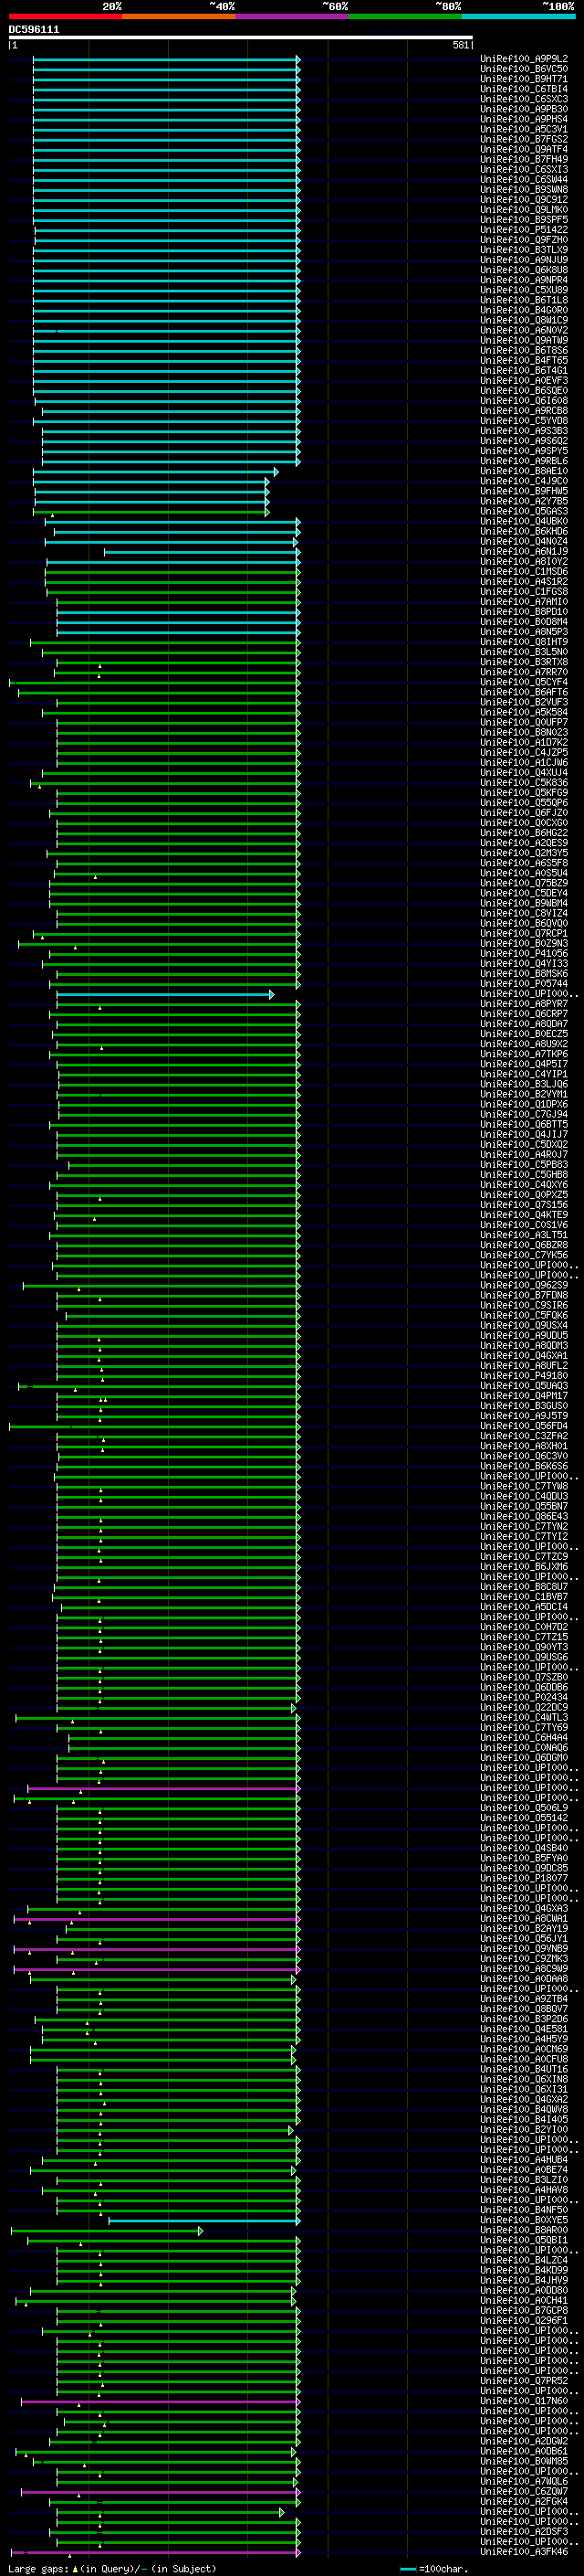
Task: Select label UniRef100_B0XYE5
Action: 524,2220
